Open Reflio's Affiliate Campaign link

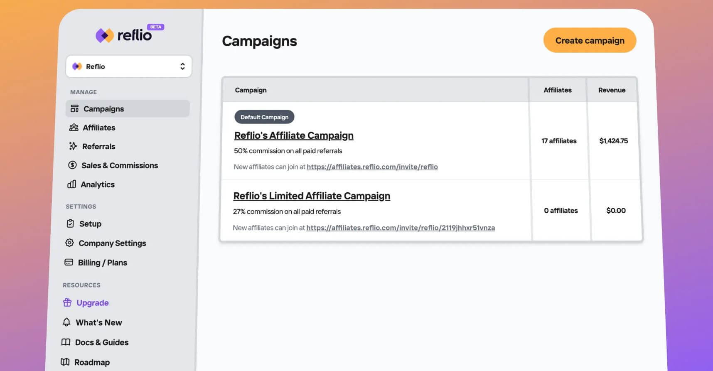294,135
